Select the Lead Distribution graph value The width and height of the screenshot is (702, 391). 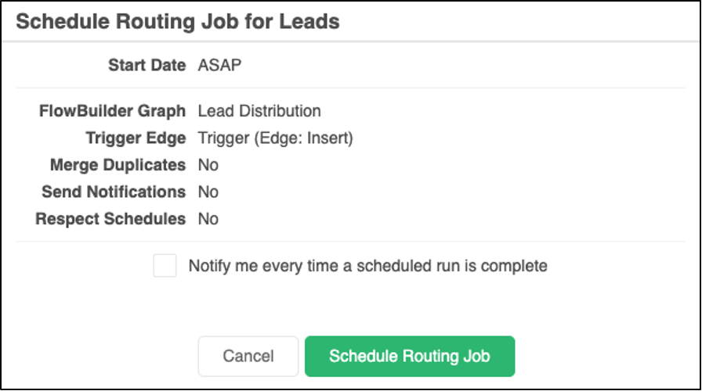(259, 111)
